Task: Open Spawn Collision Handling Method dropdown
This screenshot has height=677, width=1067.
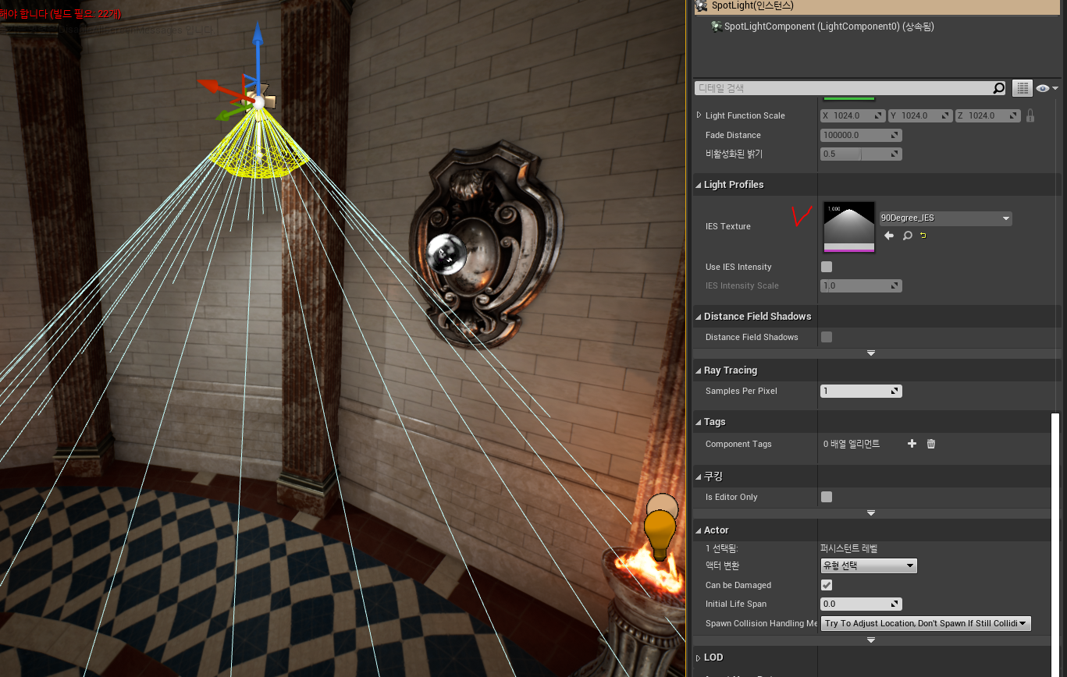Action: pos(926,623)
